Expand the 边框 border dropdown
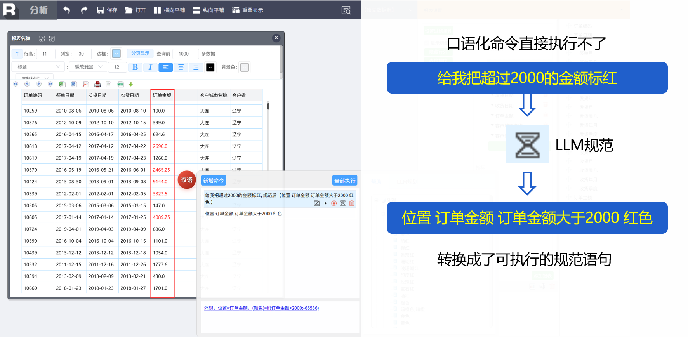Viewport: 688px width, 337px height. point(116,54)
